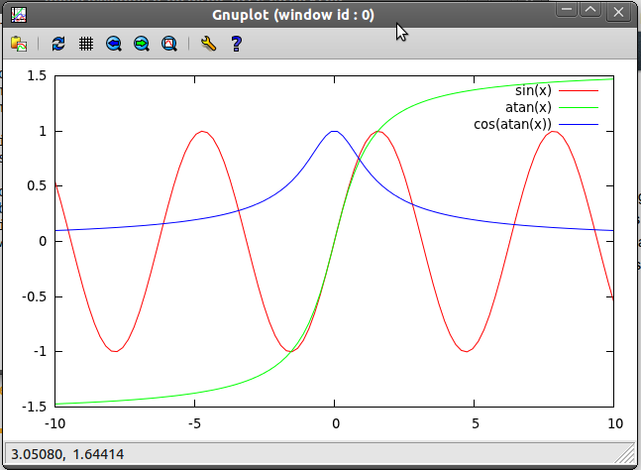Click x-axis label 10
The image size is (641, 470).
(x=615, y=423)
